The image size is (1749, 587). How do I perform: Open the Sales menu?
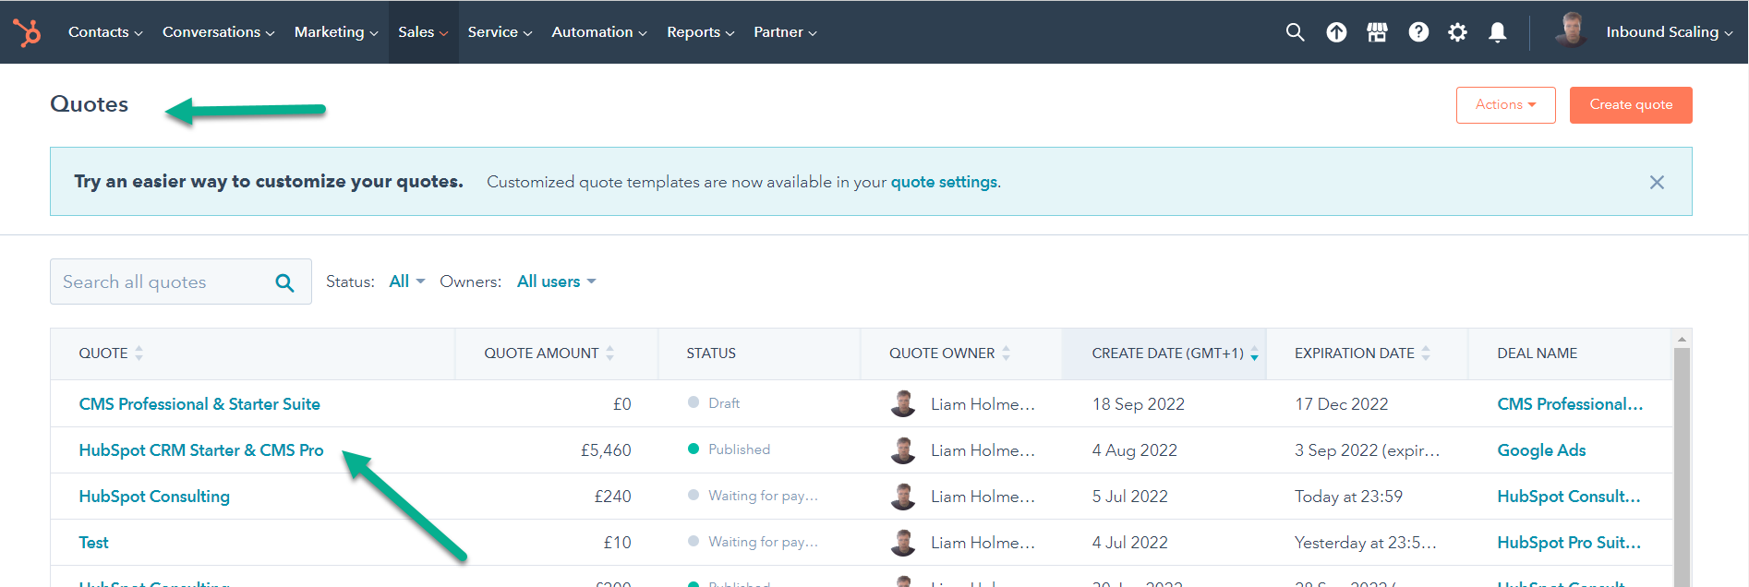click(423, 32)
